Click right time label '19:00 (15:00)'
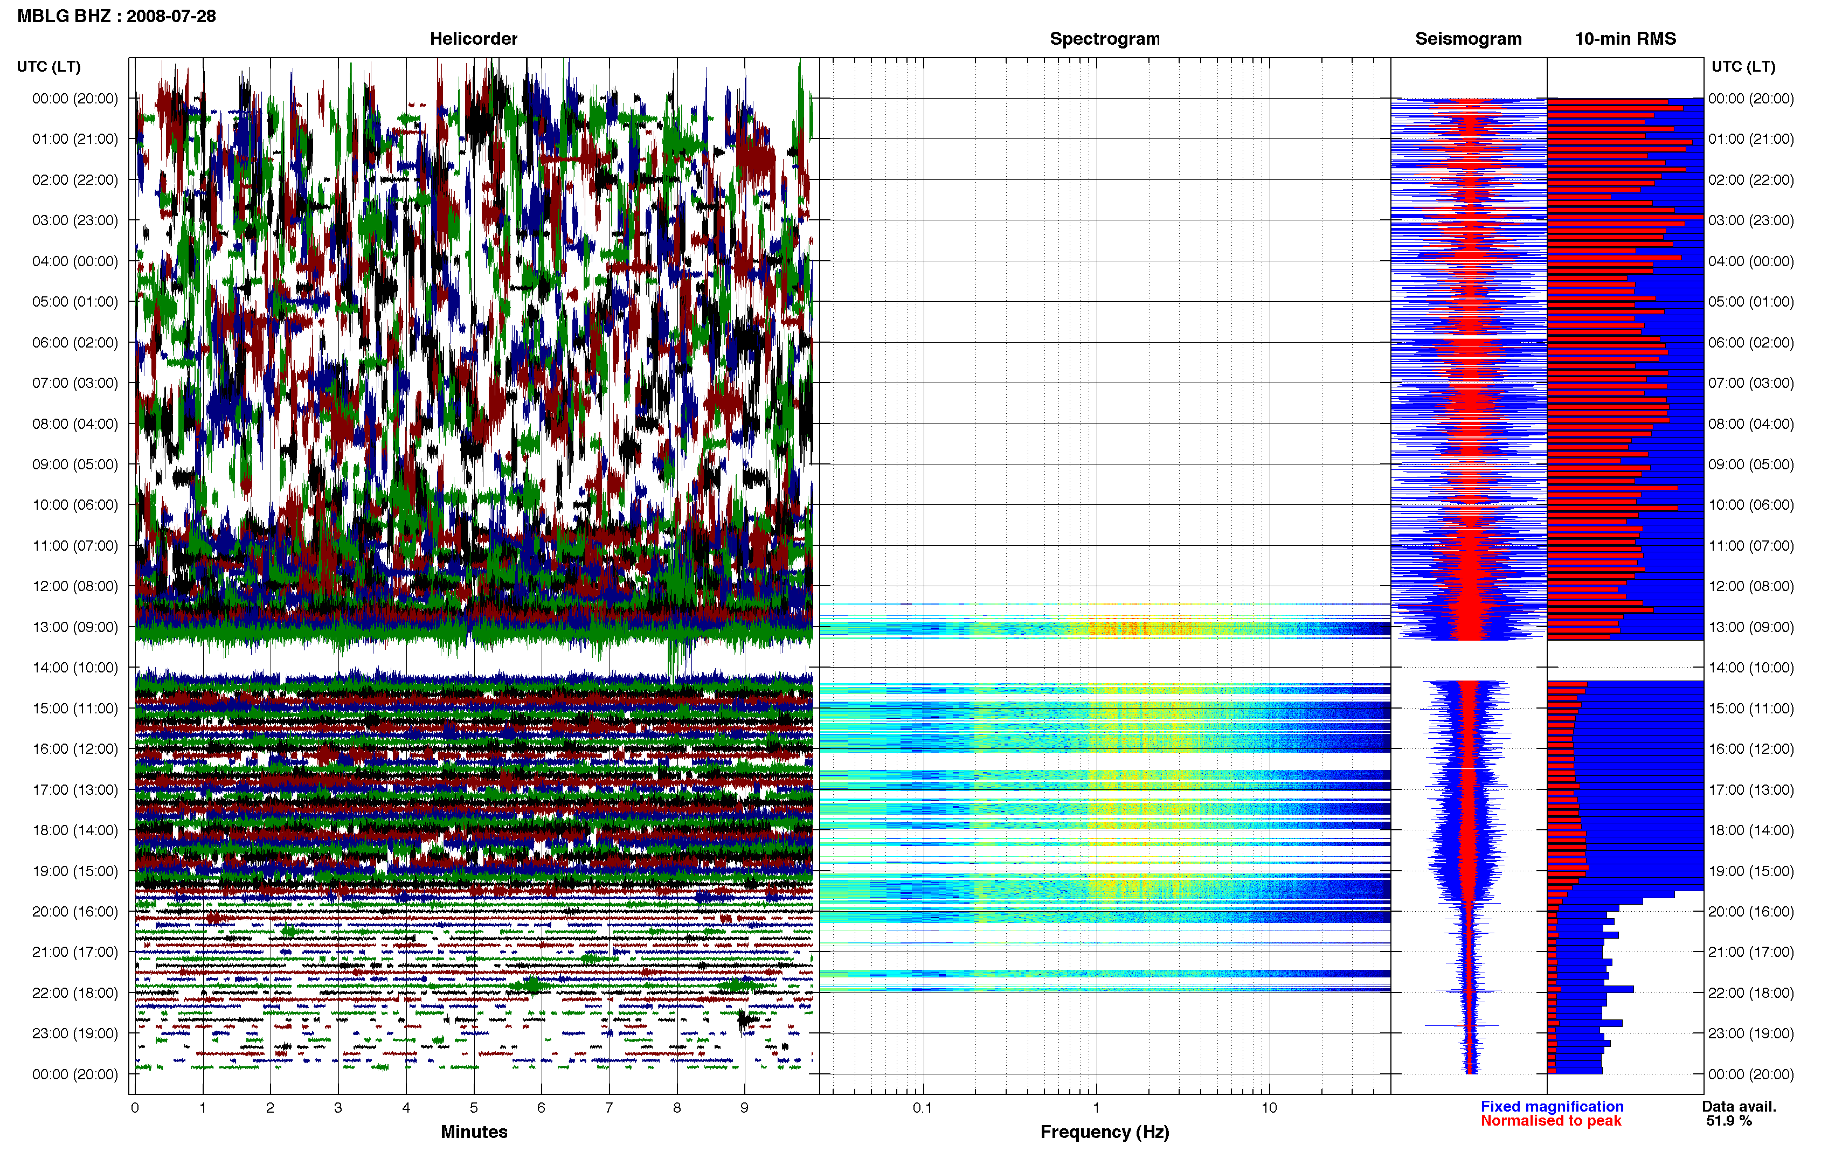The width and height of the screenshot is (1842, 1152). pyautogui.click(x=1750, y=872)
